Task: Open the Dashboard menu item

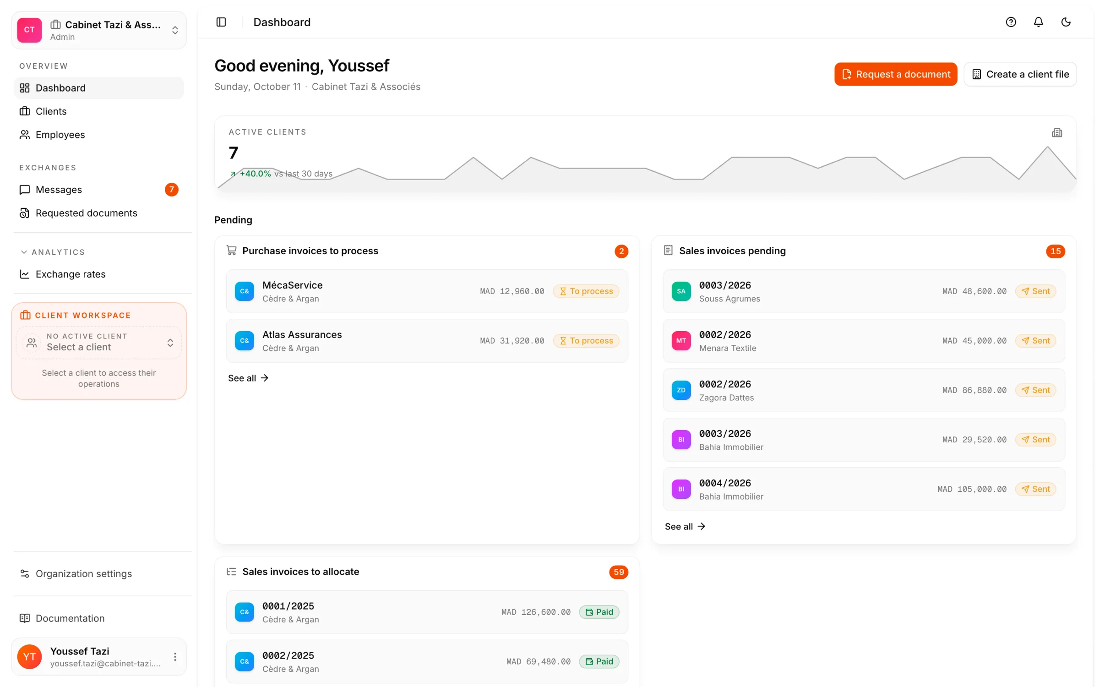Action: 99,88
